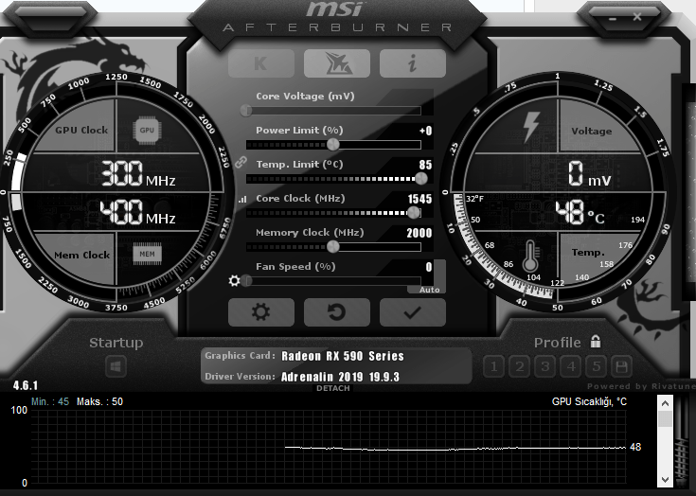Select profile slot 4

point(571,366)
